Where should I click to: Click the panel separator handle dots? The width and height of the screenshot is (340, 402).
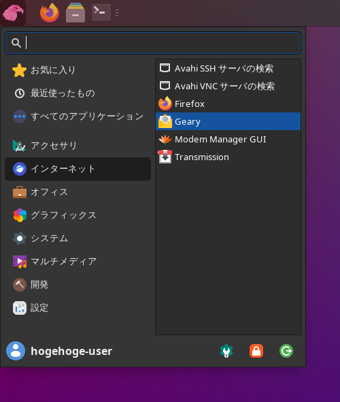click(x=117, y=13)
